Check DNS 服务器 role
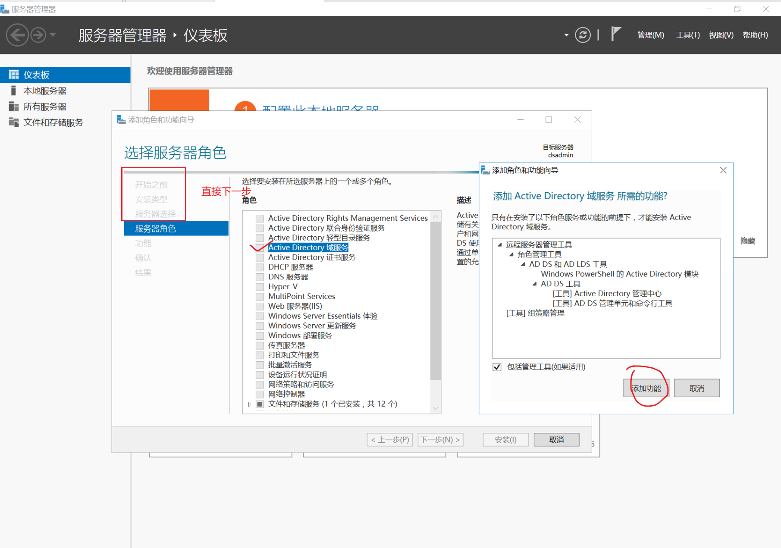Image resolution: width=781 pixels, height=548 pixels. point(260,277)
